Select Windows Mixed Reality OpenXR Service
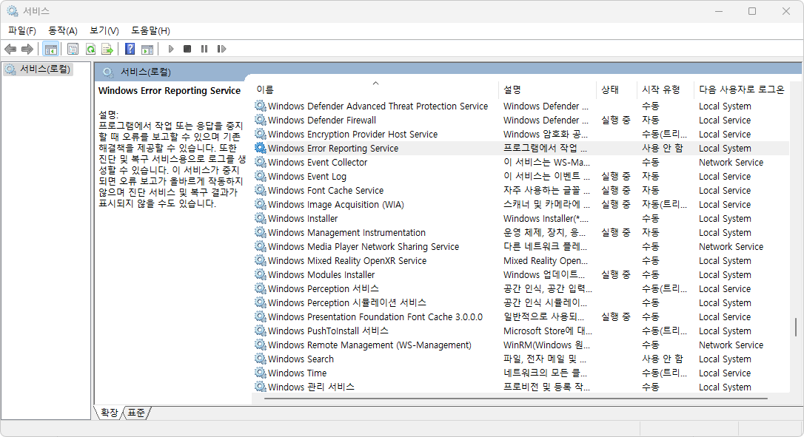The height and width of the screenshot is (437, 804). [347, 261]
